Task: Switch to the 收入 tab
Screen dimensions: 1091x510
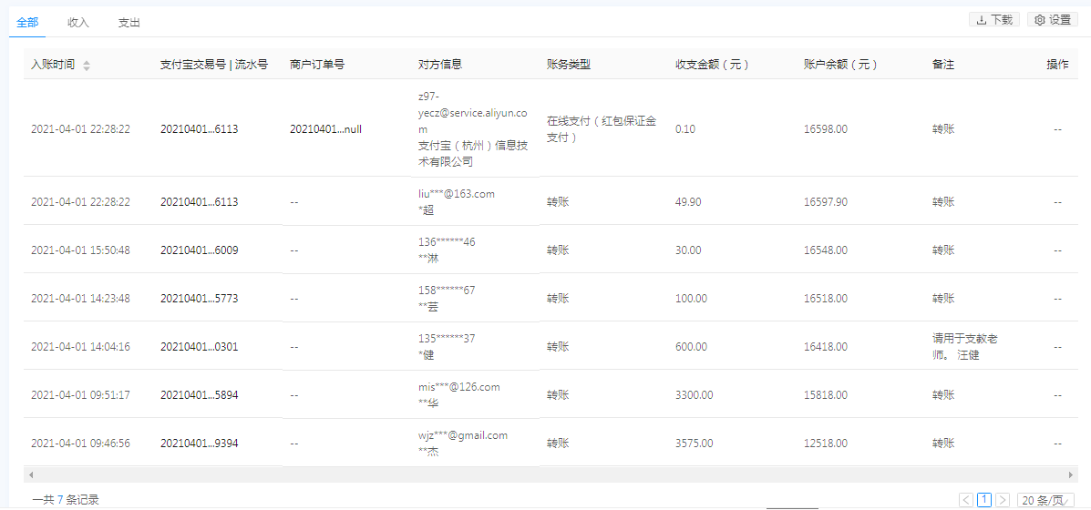Action: click(78, 23)
